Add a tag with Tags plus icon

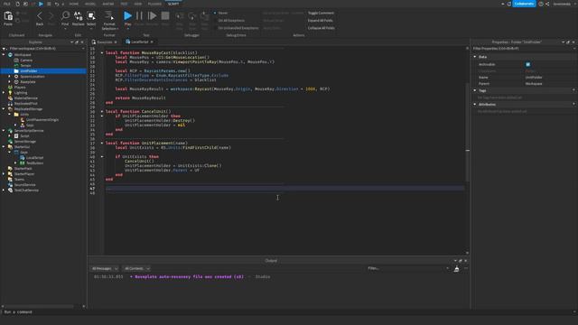573,90
